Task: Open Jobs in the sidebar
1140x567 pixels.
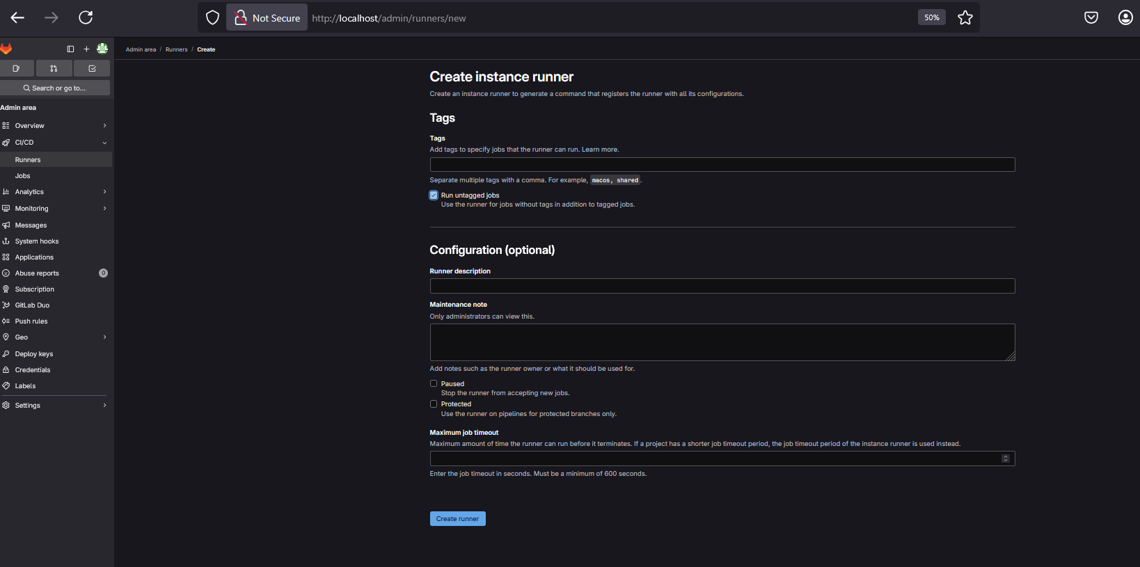Action: tap(23, 176)
